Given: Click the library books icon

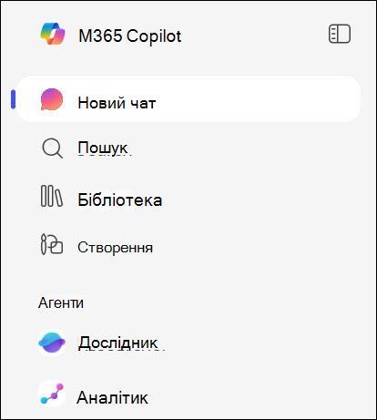Looking at the screenshot, I should 52,196.
